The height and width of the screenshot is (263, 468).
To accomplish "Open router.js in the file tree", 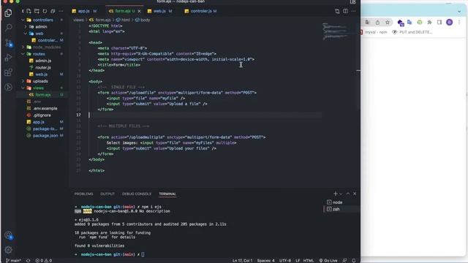I will coord(43,67).
